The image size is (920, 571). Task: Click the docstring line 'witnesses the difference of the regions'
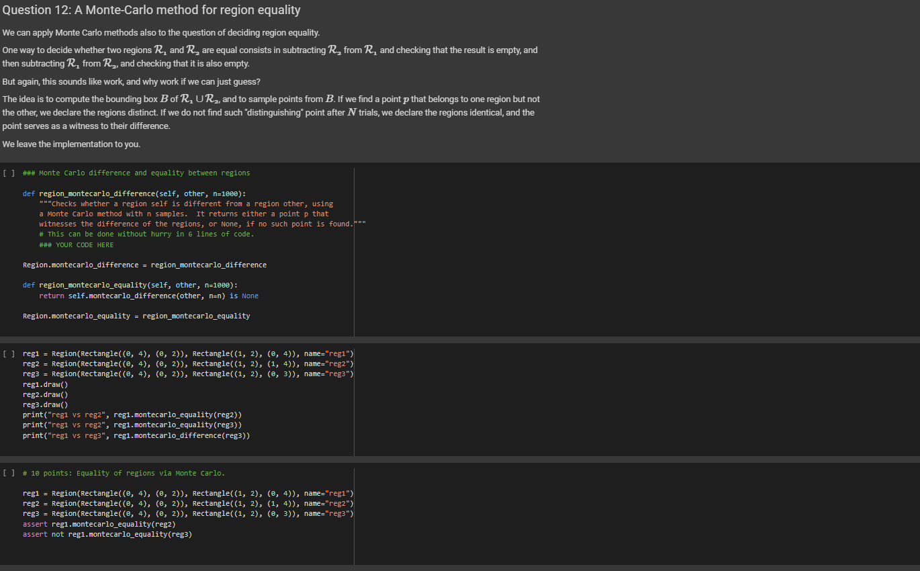[203, 224]
